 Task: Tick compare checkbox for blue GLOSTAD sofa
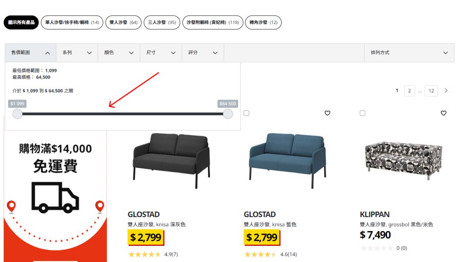247,113
